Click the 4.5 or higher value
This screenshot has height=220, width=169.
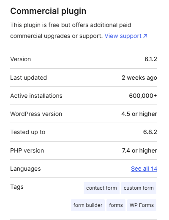139,114
